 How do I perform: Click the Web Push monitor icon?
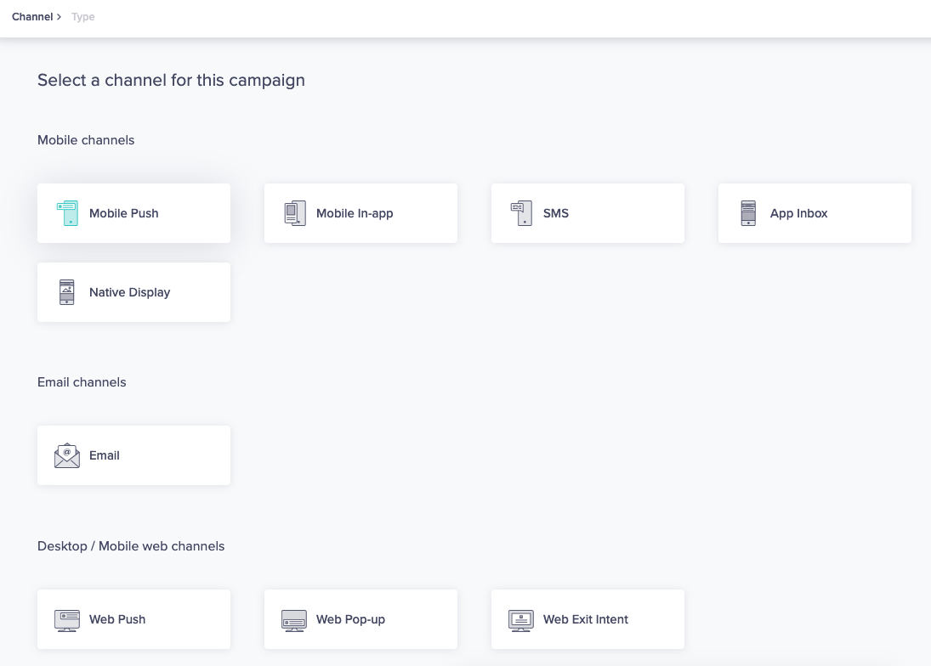point(67,619)
